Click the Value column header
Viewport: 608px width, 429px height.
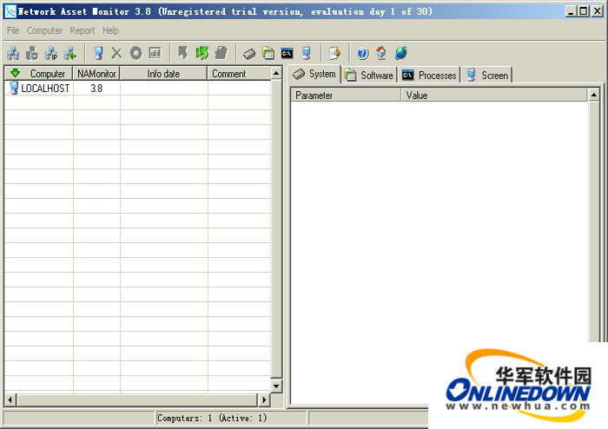[494, 95]
